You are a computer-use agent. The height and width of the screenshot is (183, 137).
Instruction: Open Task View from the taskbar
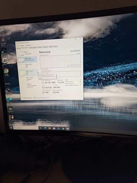pyautogui.click(x=40, y=128)
